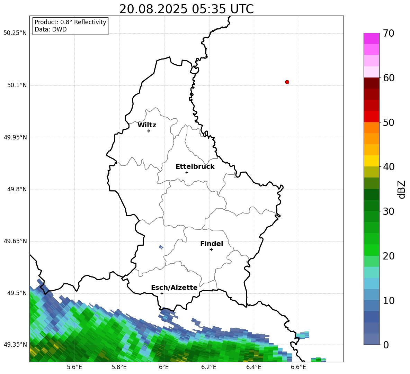This screenshot has width=410, height=374.
Task: Click the latitude label 49.95°N
Action: point(15,137)
